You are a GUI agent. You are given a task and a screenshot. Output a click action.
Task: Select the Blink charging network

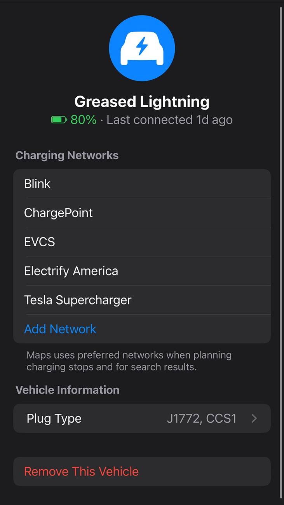(142, 183)
